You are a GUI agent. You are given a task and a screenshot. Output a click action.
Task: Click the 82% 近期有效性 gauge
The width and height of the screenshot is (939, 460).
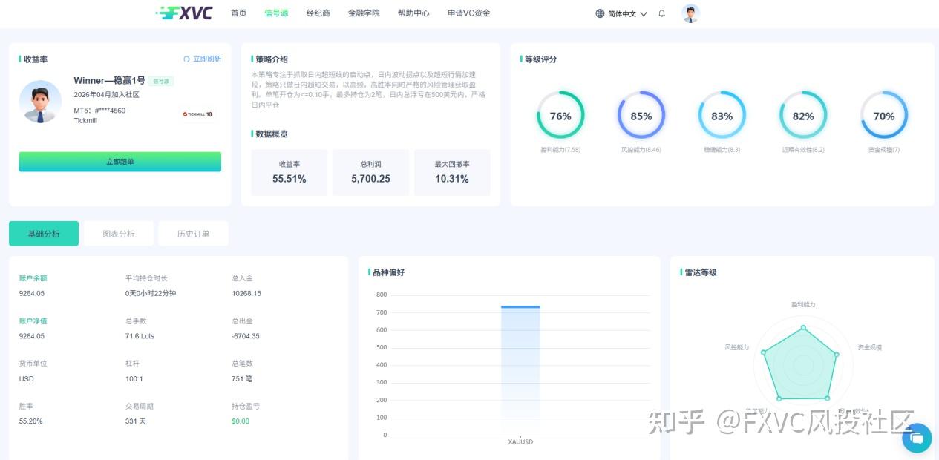[x=803, y=115]
